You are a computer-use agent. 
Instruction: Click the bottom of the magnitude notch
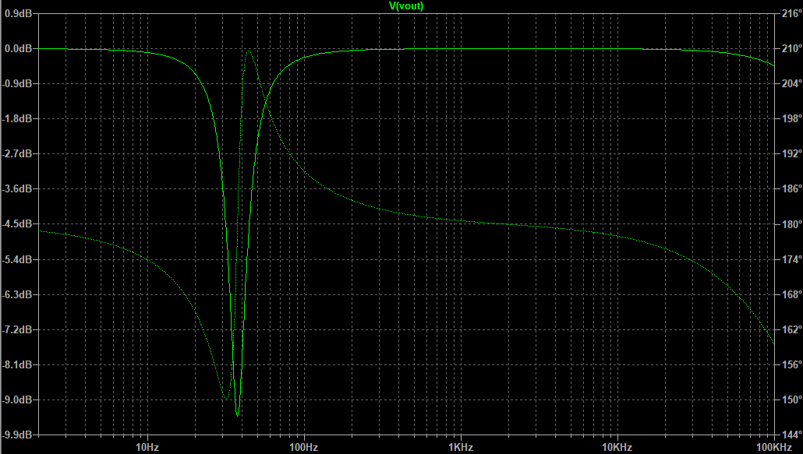click(x=237, y=415)
